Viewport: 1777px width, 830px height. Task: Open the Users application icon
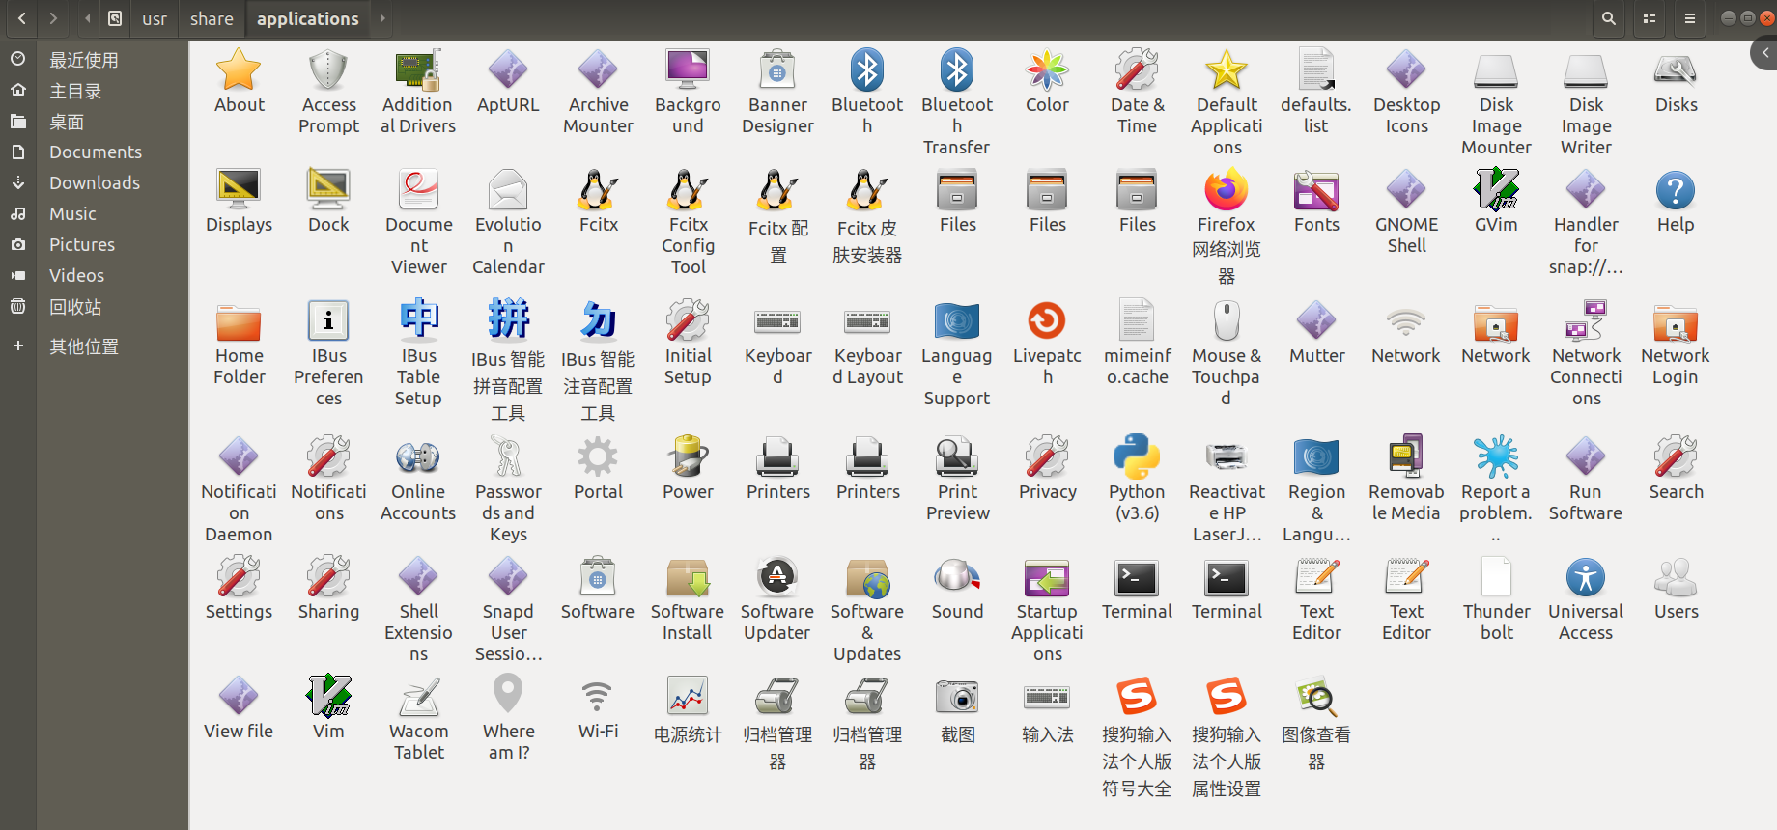(1676, 577)
